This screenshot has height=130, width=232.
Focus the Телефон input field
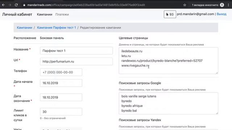pos(61,72)
